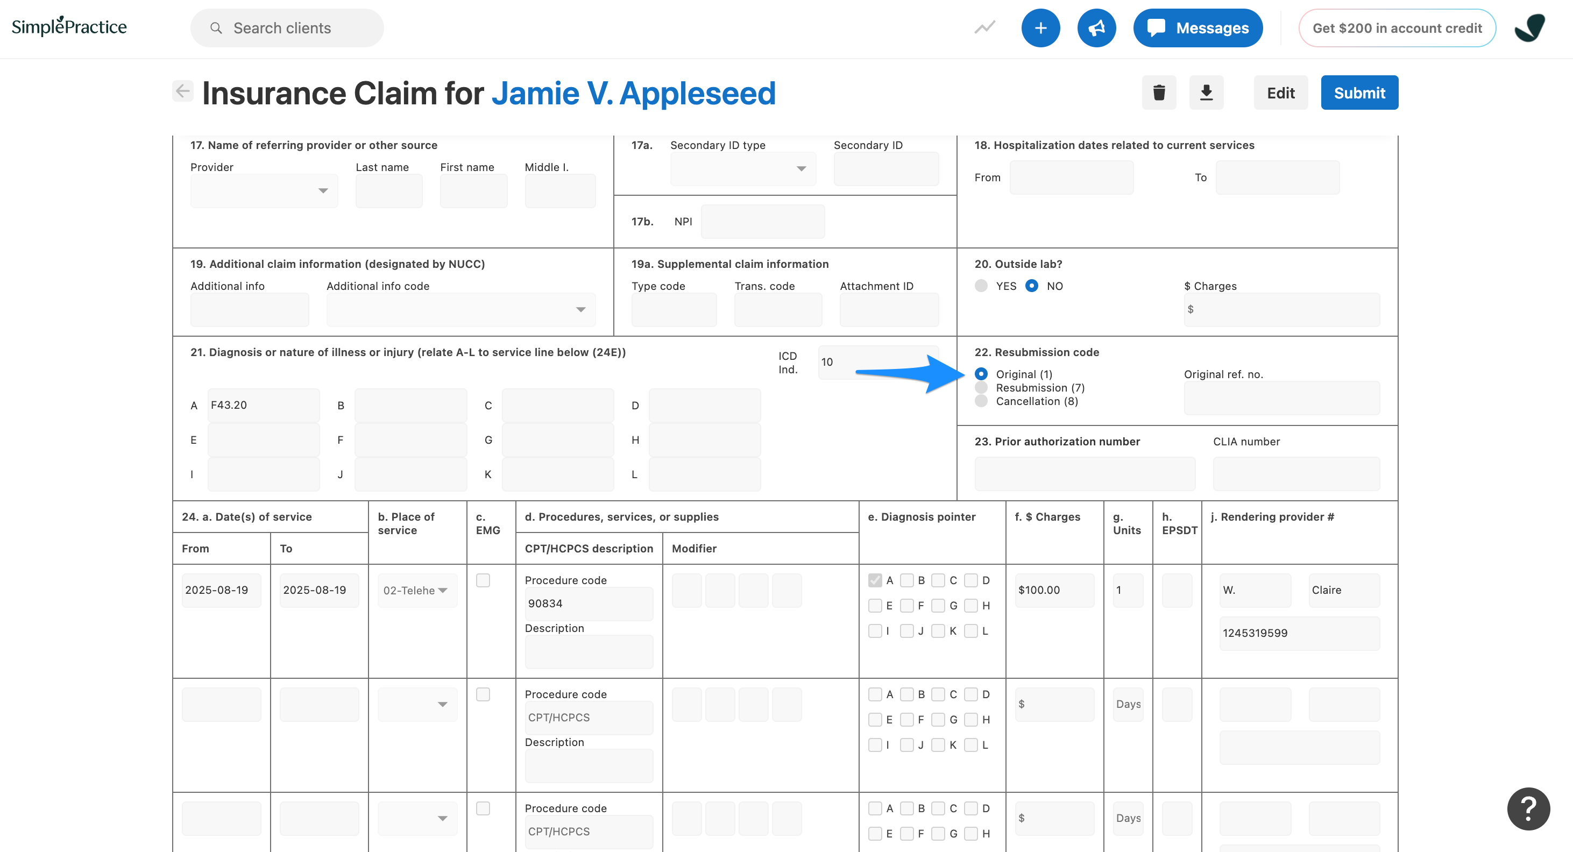Toggle EMG checkbox in second service line
This screenshot has width=1573, height=852.
483,694
